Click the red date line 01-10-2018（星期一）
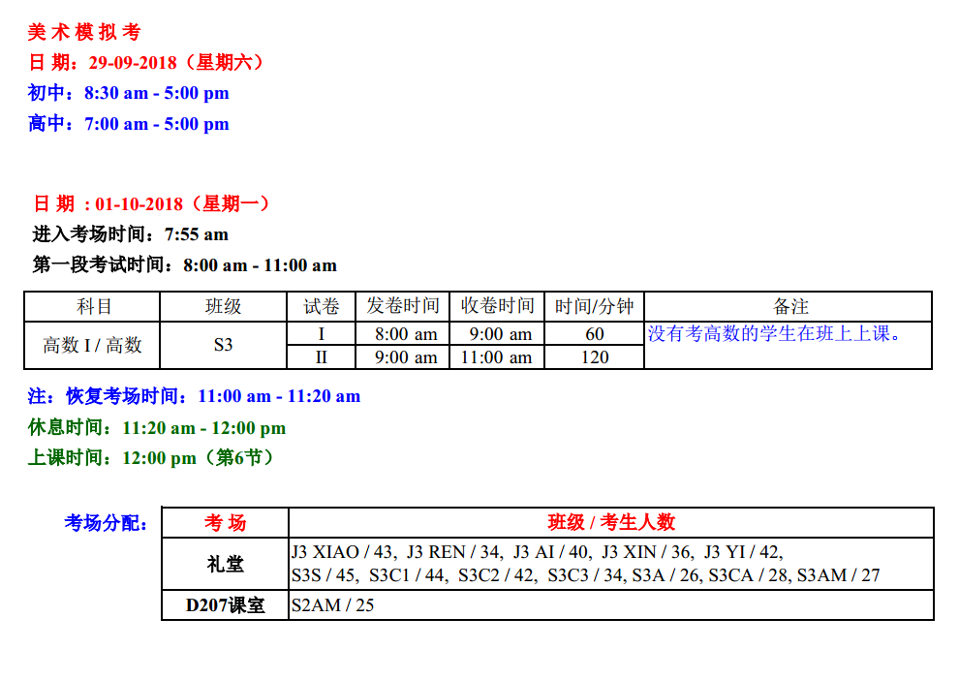This screenshot has height=680, width=959. pos(152,204)
